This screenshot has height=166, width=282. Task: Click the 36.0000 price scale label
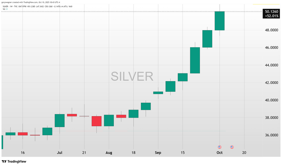[x=271, y=135]
